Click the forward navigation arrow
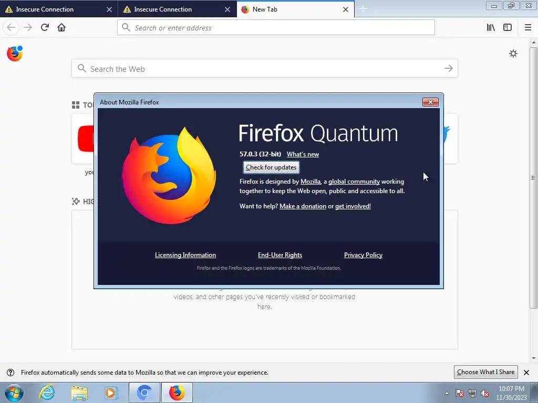Image resolution: width=538 pixels, height=403 pixels. click(28, 27)
